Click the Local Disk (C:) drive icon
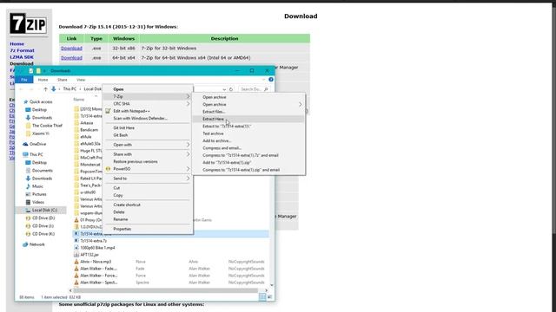556x312 pixels. (x=28, y=210)
